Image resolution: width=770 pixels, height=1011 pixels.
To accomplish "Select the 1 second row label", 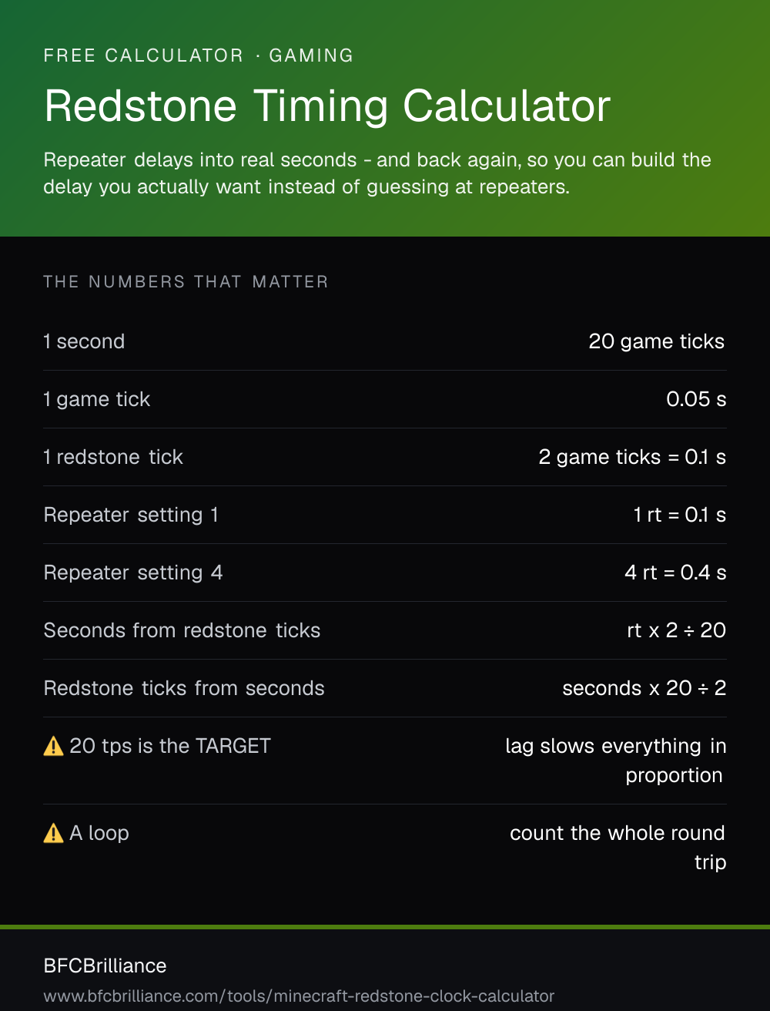I will click(x=84, y=341).
